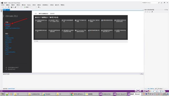Click the New Project toolbar icon
The width and height of the screenshot is (169, 96).
(8, 7)
